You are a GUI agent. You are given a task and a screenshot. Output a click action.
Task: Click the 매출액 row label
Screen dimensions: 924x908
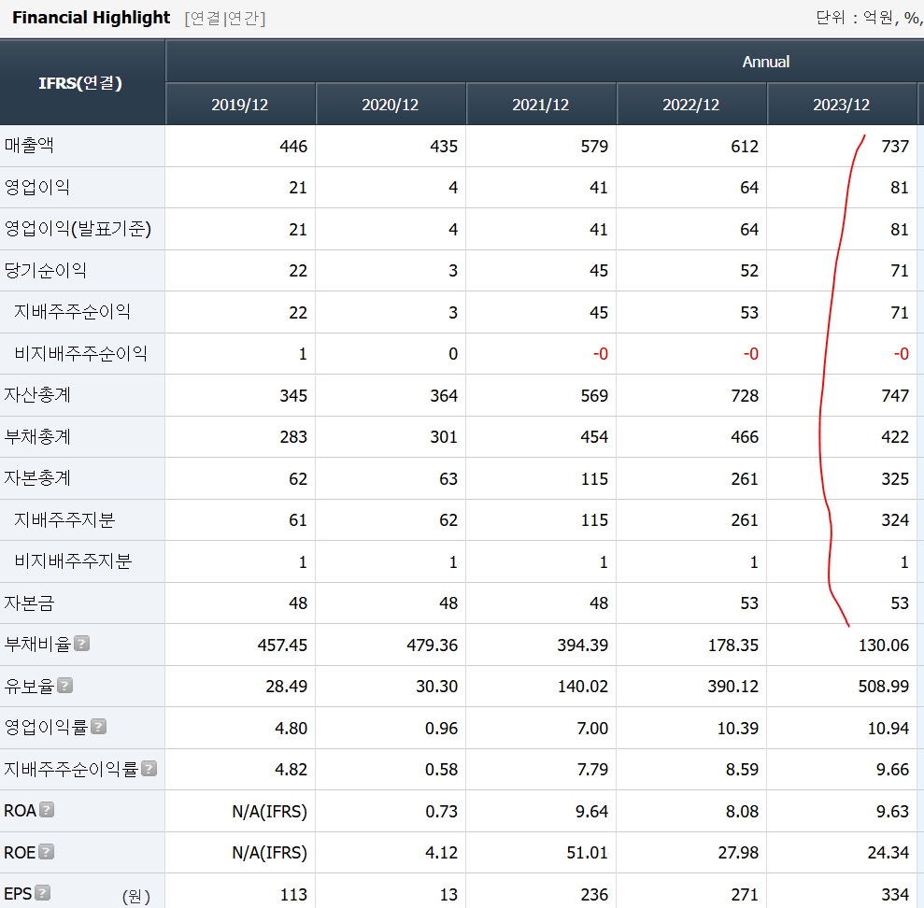click(29, 145)
